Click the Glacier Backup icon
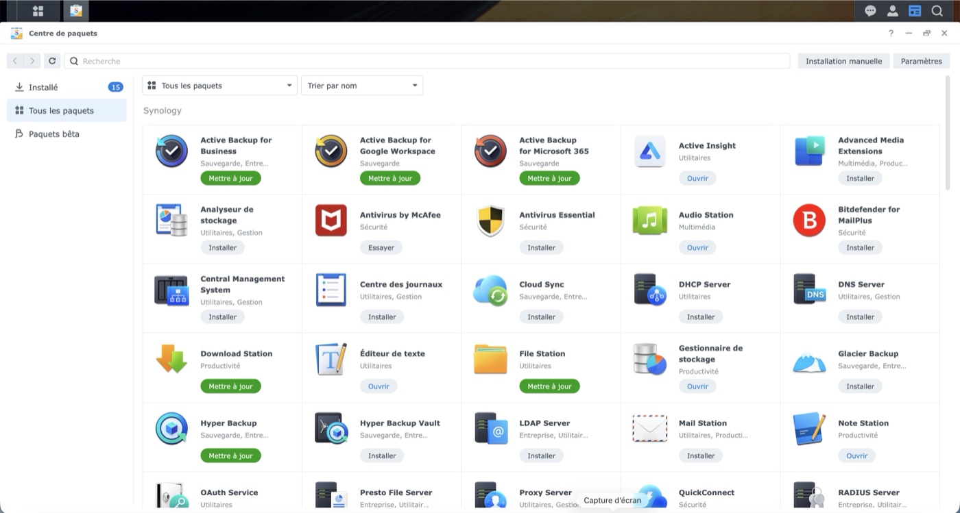The width and height of the screenshot is (960, 513). (x=809, y=361)
